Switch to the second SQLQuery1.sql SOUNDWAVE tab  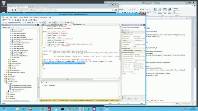click(x=75, y=25)
